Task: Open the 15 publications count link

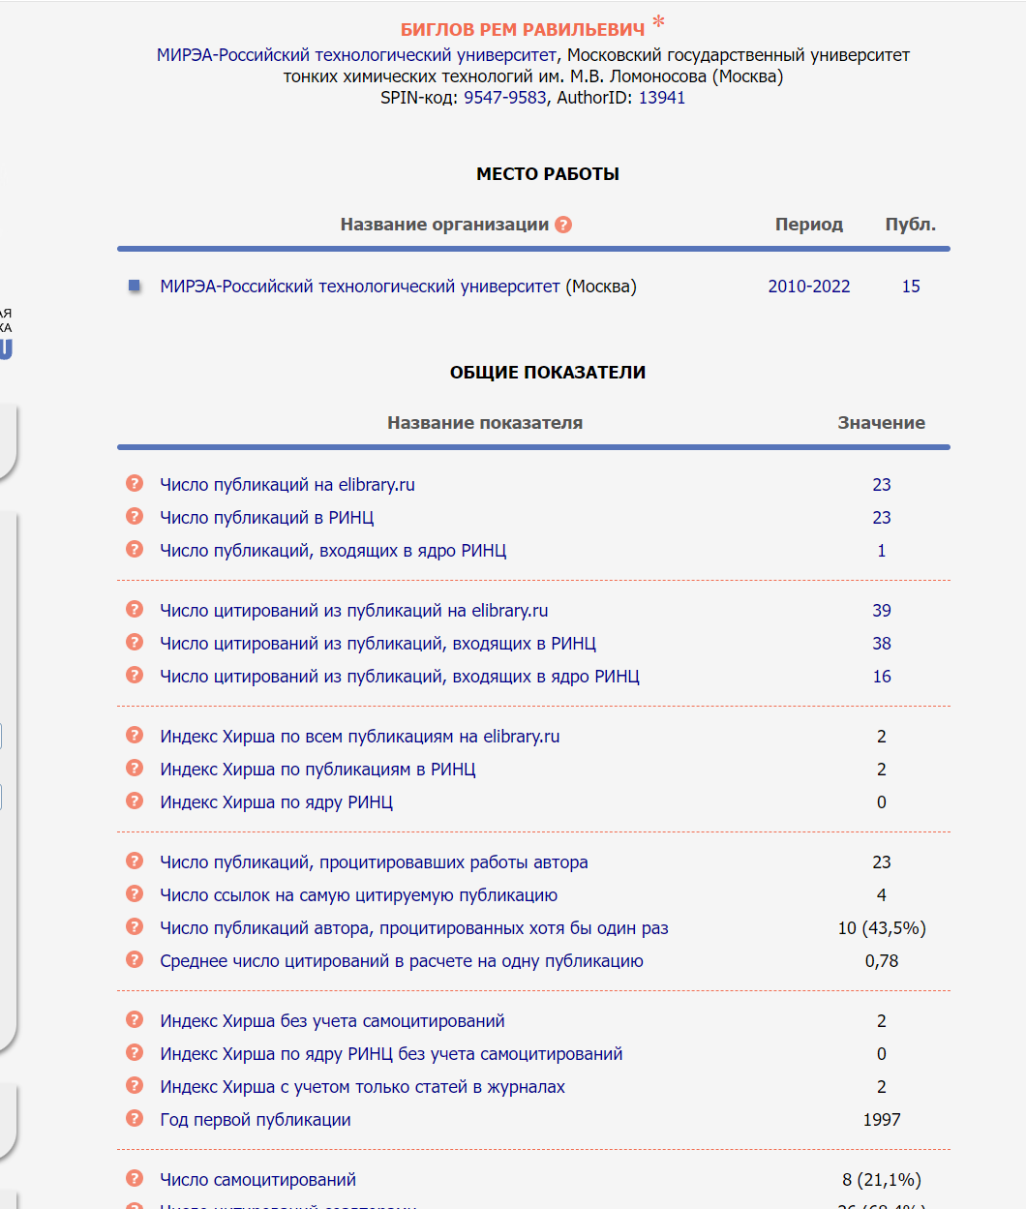Action: point(910,287)
